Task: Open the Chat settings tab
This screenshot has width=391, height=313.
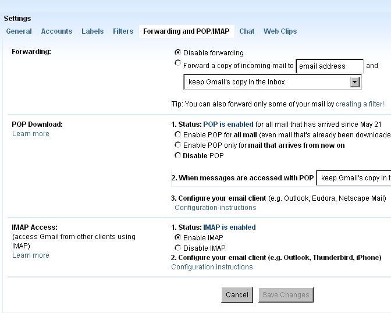Action: click(x=247, y=31)
